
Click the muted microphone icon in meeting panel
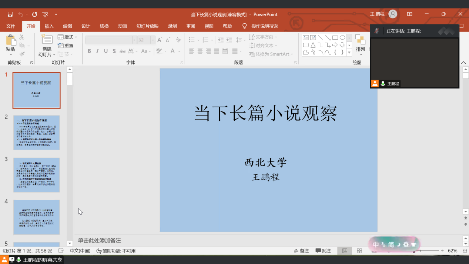point(376,31)
